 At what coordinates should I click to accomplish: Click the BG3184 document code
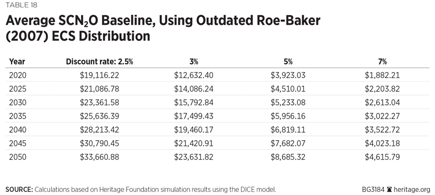[x=373, y=190]
